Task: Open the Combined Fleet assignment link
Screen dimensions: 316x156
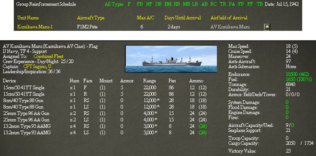Action: click(48, 56)
